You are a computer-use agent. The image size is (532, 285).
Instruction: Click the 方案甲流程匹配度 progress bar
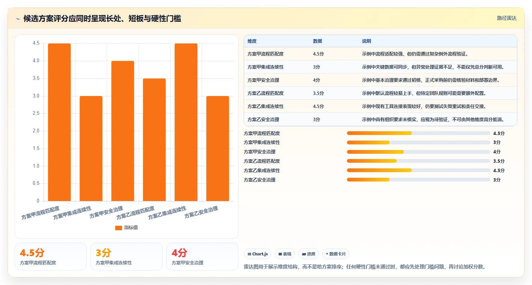(418, 133)
